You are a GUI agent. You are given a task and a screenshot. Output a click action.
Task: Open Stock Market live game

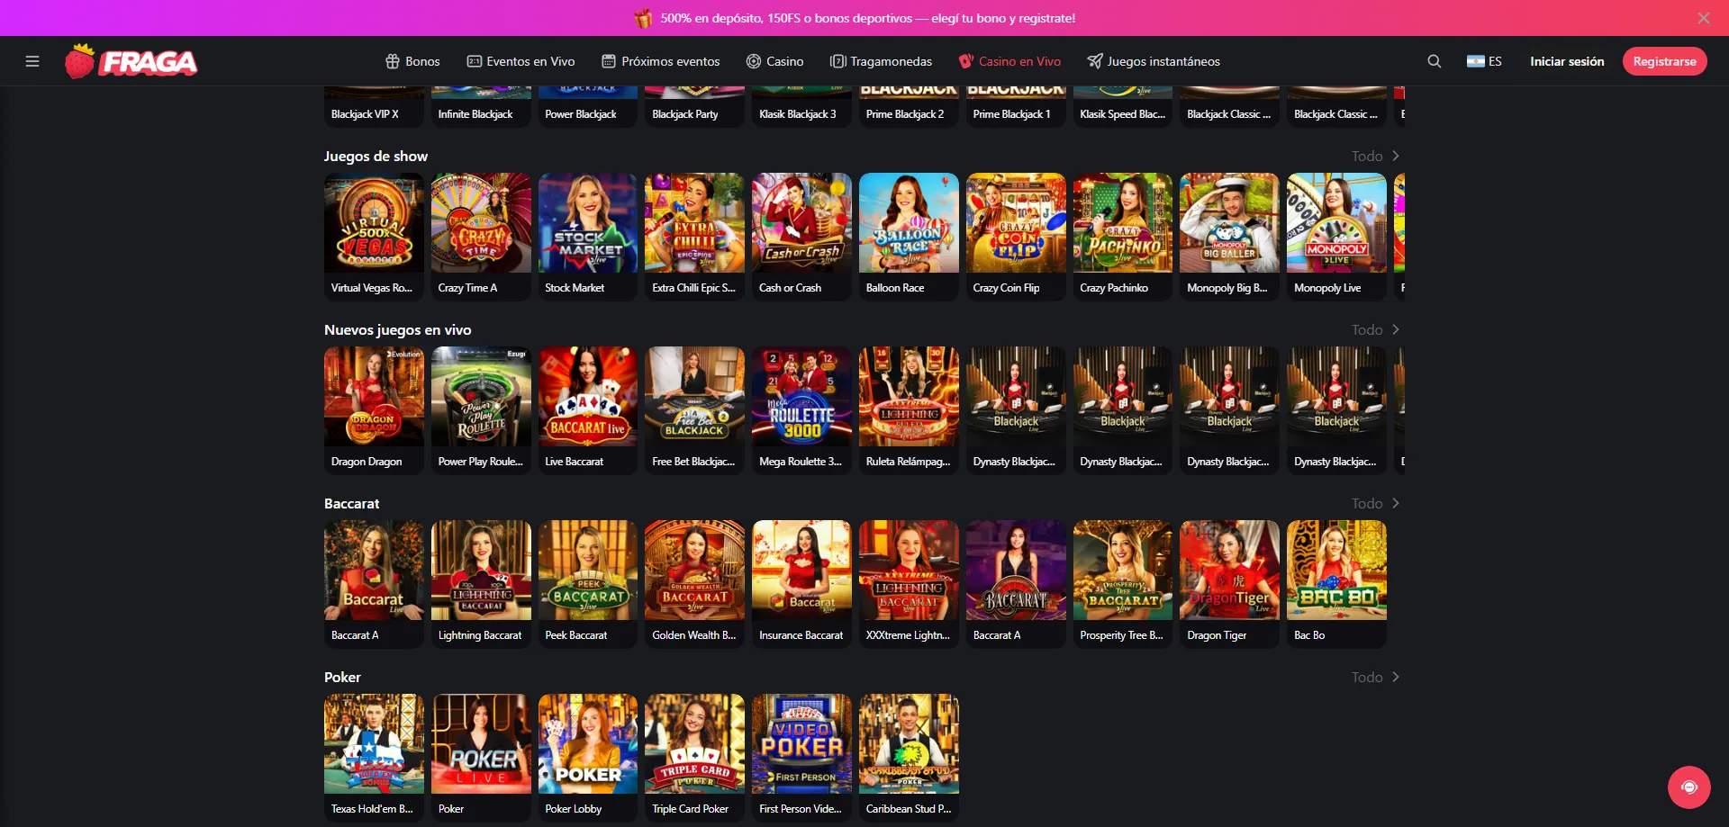[588, 237]
